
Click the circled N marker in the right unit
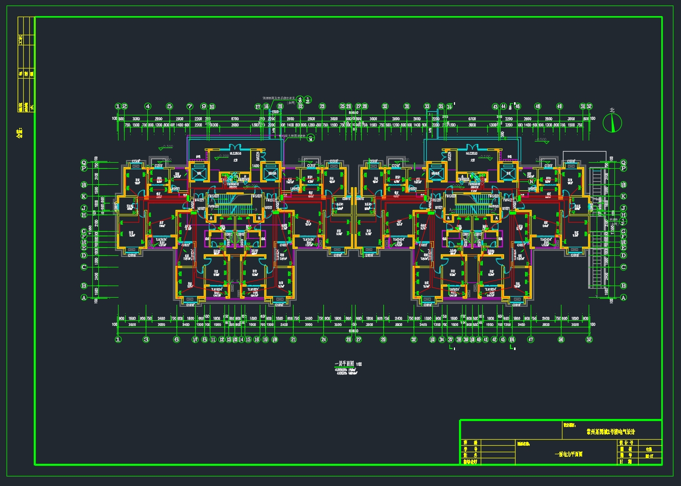531,182
